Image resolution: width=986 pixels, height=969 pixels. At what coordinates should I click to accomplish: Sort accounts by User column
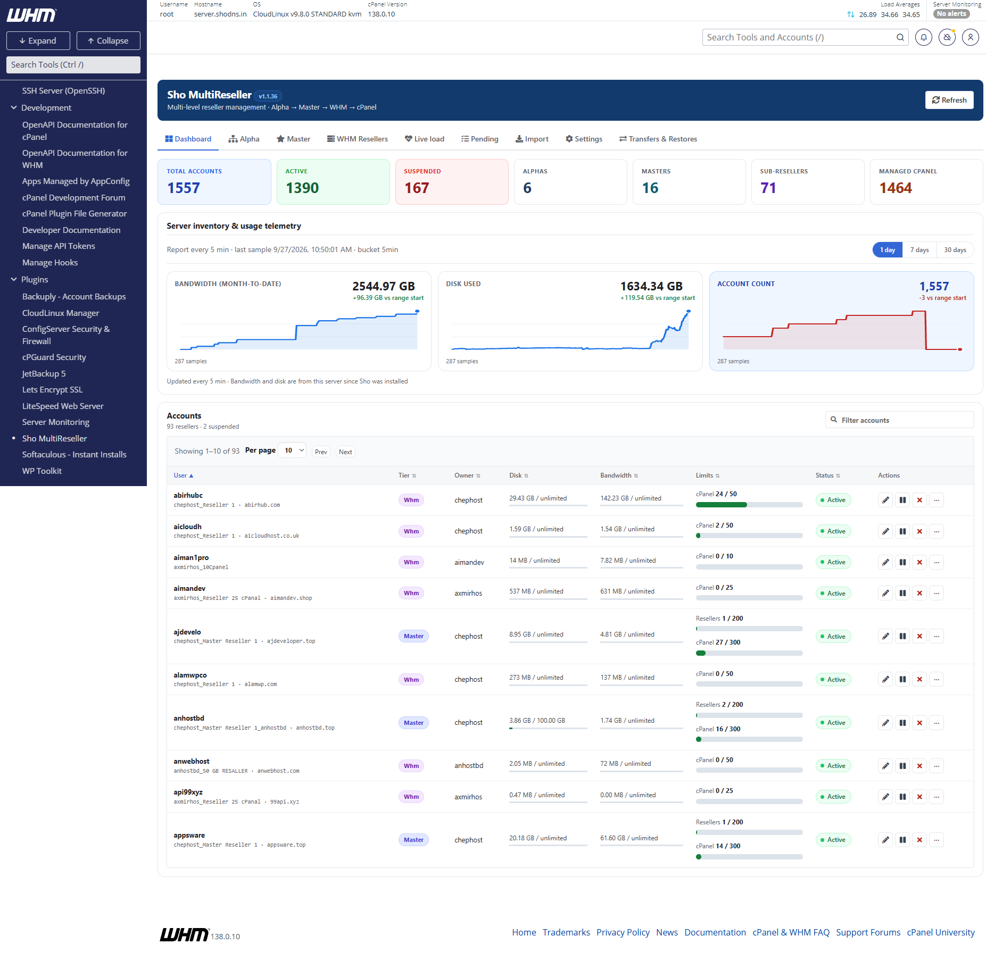point(184,475)
